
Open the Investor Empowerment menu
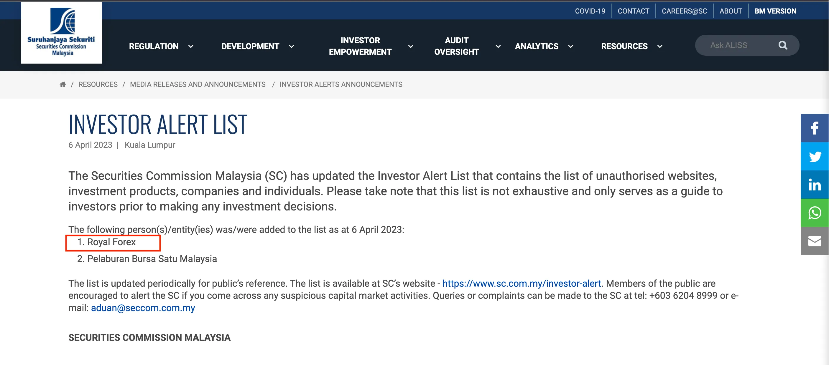pos(360,46)
